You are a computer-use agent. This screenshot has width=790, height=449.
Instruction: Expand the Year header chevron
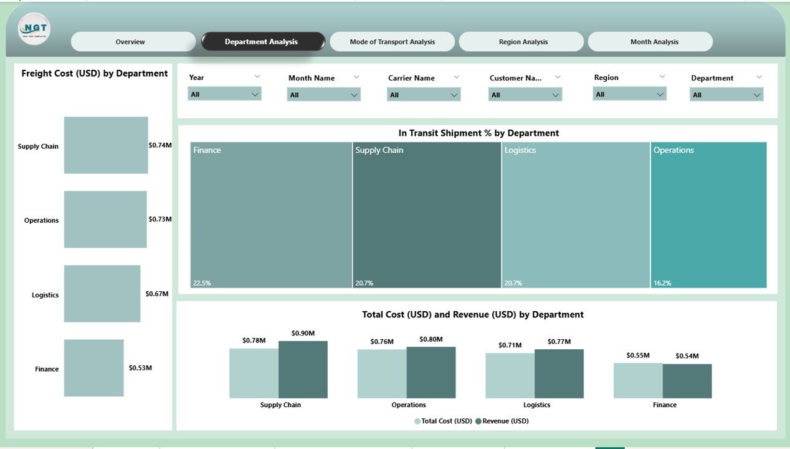click(258, 76)
